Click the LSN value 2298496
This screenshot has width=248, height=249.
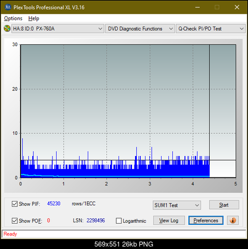96,221
